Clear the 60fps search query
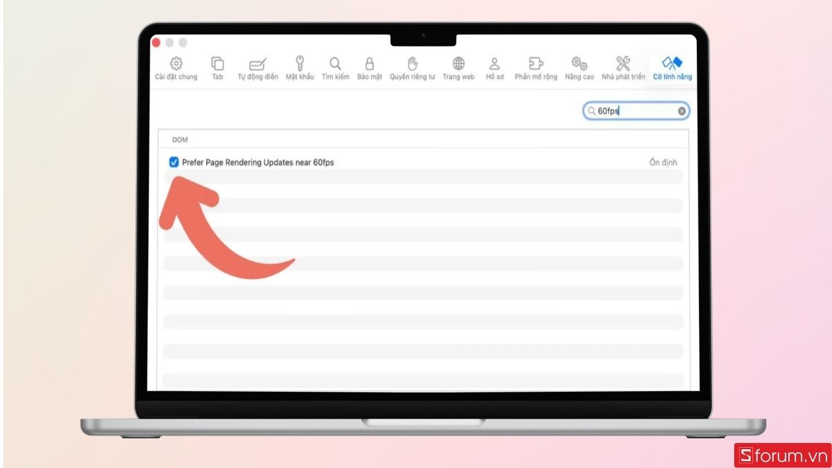Viewport: 832px width, 468px height. [x=681, y=111]
